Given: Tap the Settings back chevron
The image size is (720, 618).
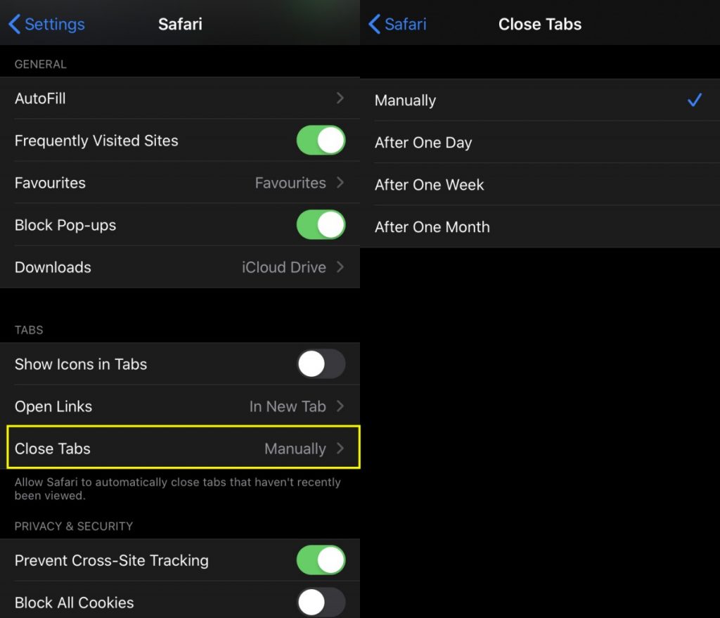Looking at the screenshot, I should [x=44, y=24].
